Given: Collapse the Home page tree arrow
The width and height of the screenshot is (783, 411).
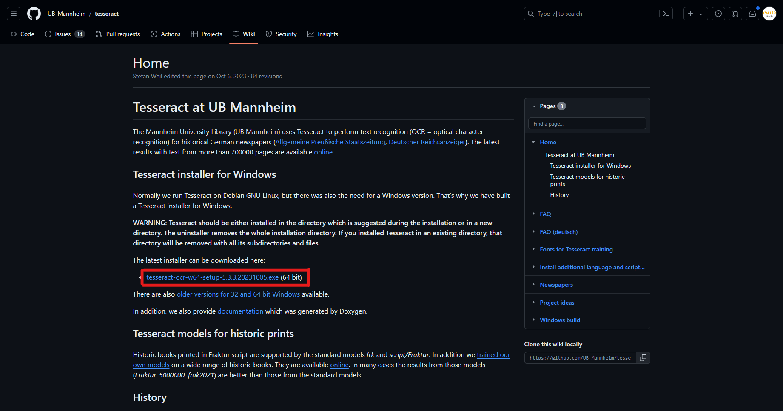Looking at the screenshot, I should 533,142.
